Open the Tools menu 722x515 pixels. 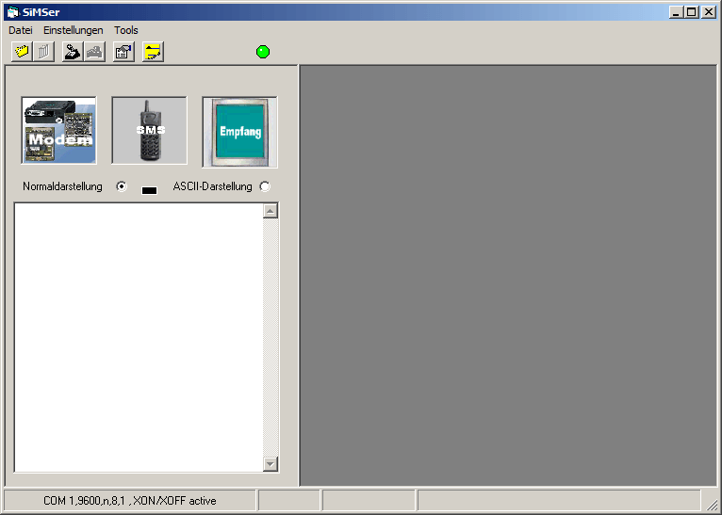click(126, 30)
